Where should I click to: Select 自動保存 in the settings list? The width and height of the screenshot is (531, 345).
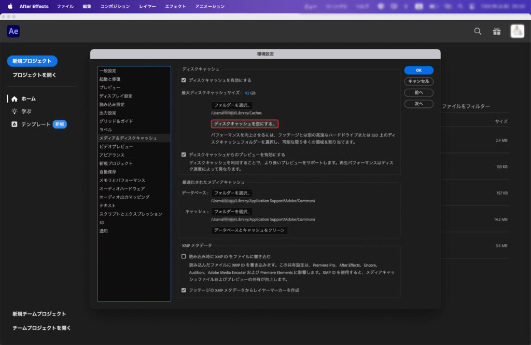(108, 172)
